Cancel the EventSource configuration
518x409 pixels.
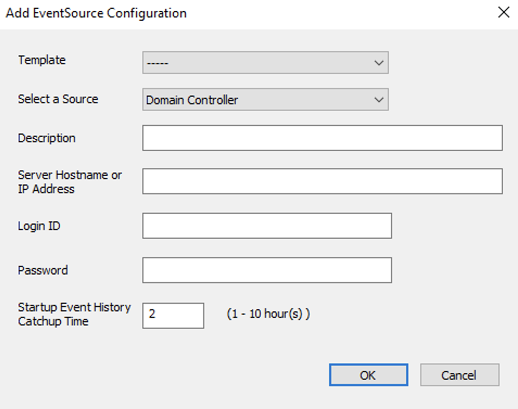coord(459,375)
